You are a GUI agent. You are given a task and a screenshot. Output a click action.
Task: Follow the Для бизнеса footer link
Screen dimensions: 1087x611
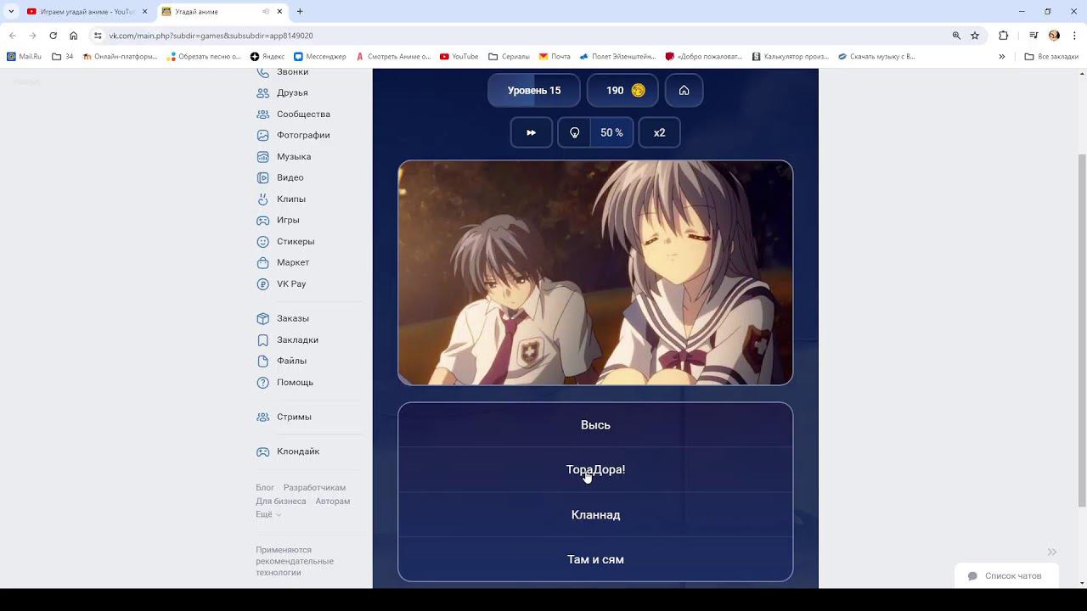click(281, 502)
